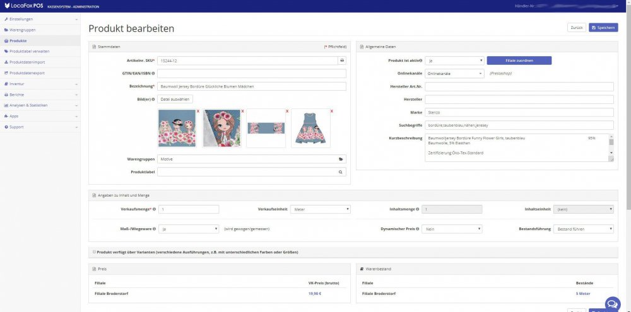Viewport: 631px width, 312px height.
Task: Click the printer icon beside Artikelnr. SKU
Action: tap(342, 61)
